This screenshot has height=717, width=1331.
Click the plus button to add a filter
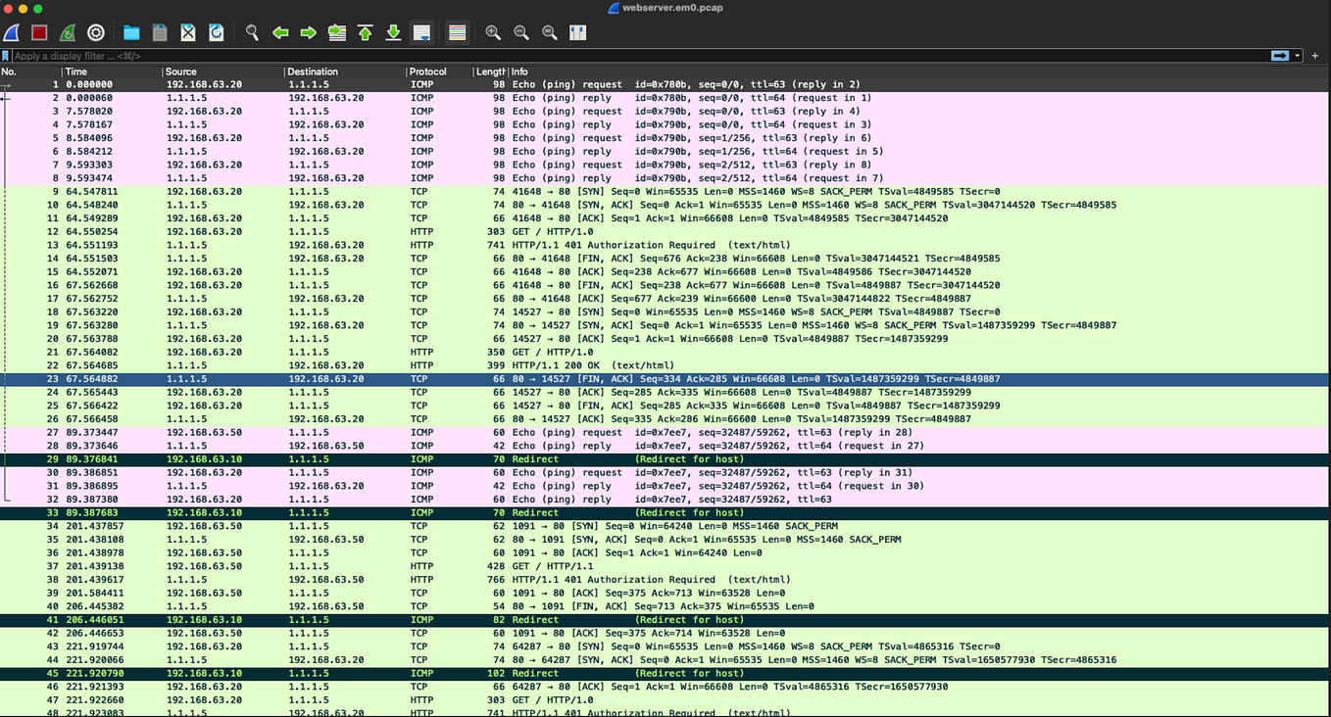tap(1315, 56)
